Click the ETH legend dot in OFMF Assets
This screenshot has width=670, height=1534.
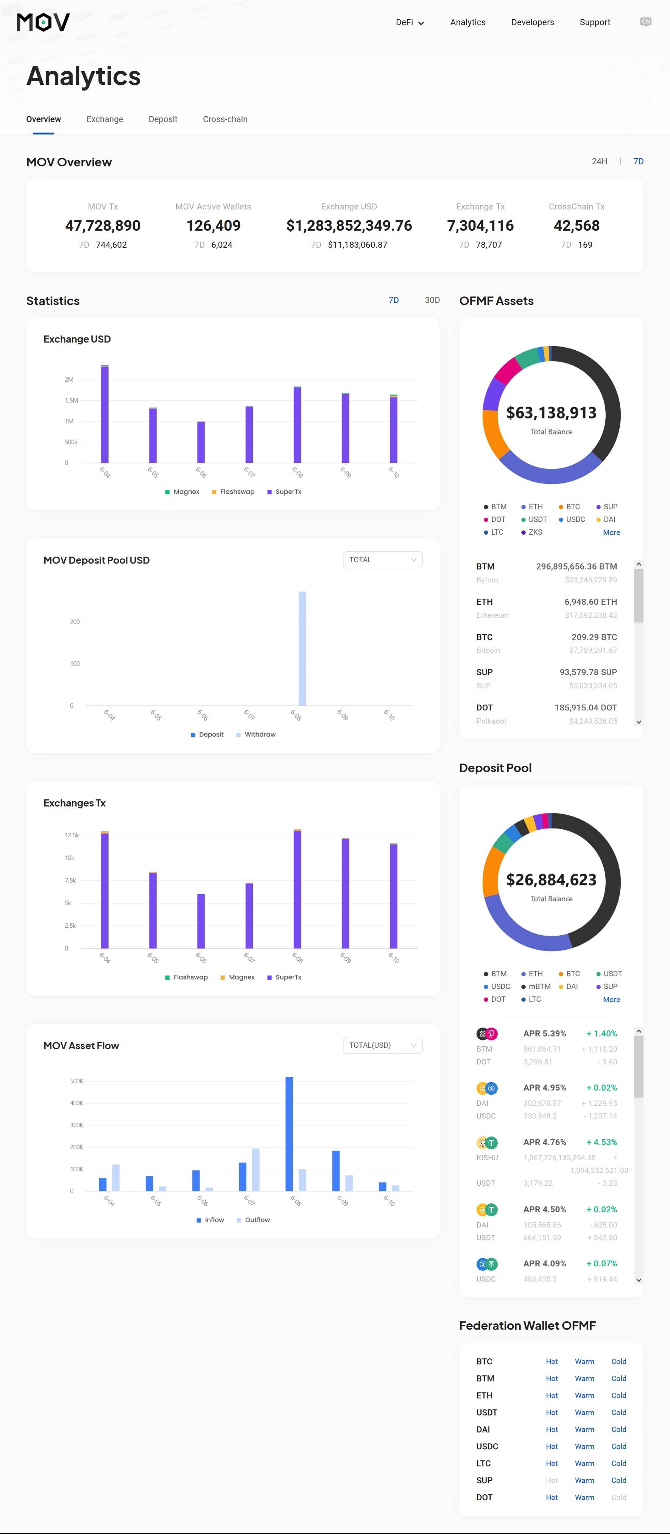pos(523,506)
